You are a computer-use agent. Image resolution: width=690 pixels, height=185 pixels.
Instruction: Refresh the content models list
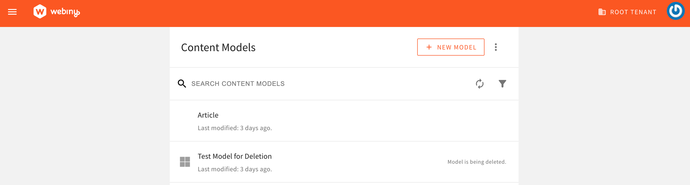coord(479,84)
